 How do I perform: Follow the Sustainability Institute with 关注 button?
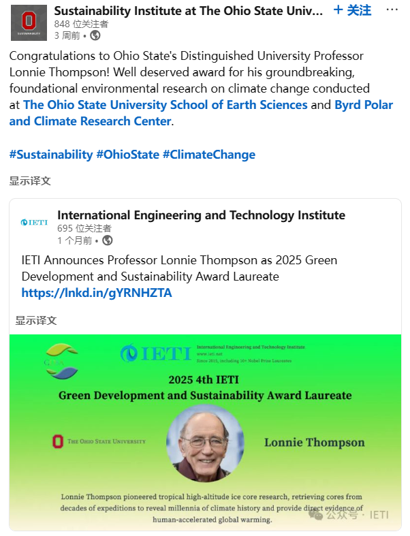(352, 10)
